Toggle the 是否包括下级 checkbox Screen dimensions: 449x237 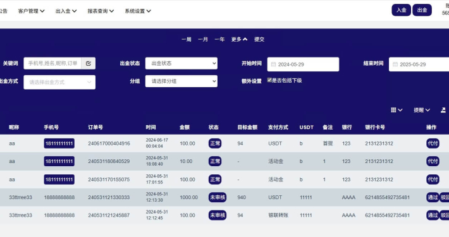[x=269, y=80]
